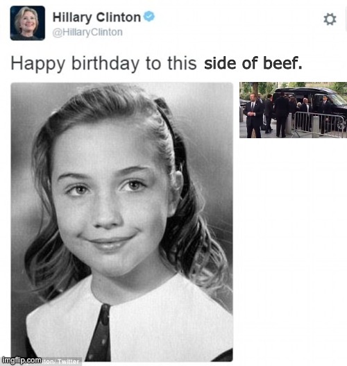347x366 pixels.
Task: Open the small photo with black van
Action: pyautogui.click(x=293, y=110)
